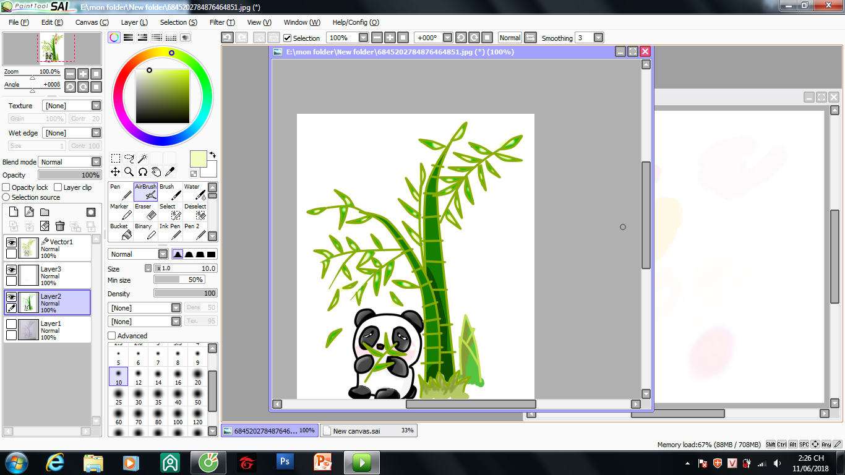Viewport: 845px width, 475px height.
Task: Choose the Move layer tool
Action: point(115,172)
